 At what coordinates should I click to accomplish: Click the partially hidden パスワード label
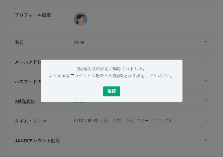pos(28,82)
